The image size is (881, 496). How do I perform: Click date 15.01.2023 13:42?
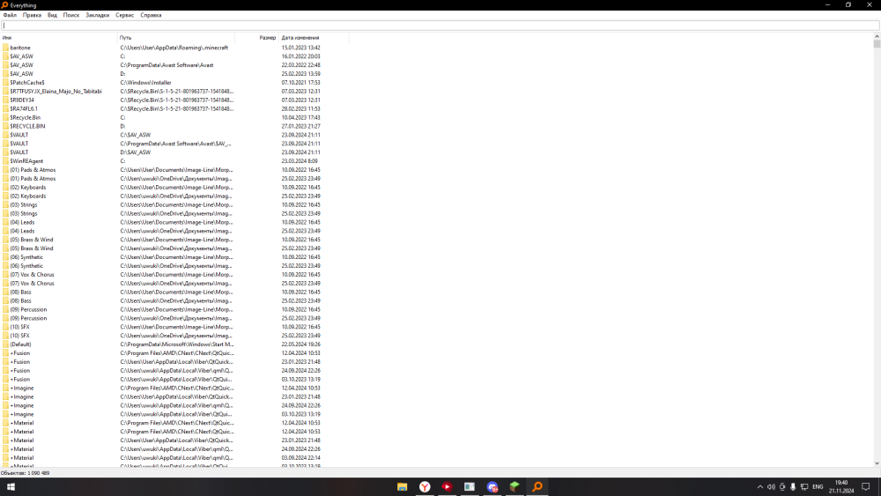300,48
